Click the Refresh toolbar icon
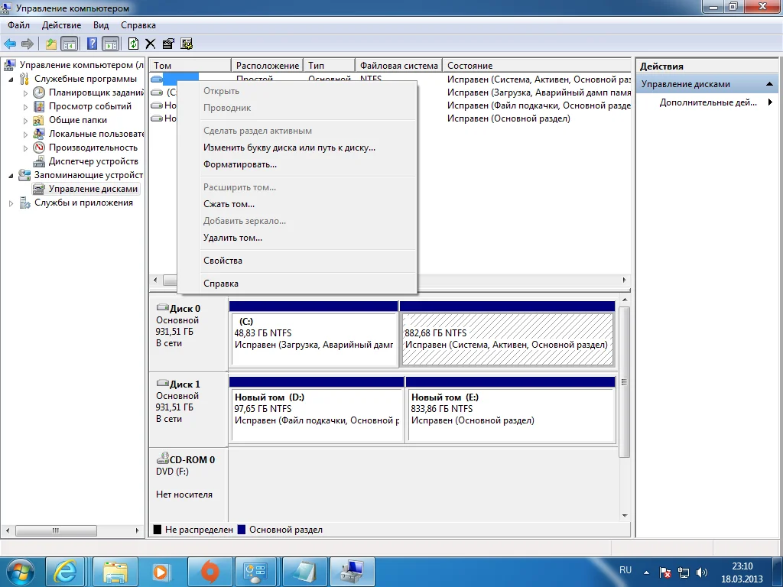 (134, 44)
